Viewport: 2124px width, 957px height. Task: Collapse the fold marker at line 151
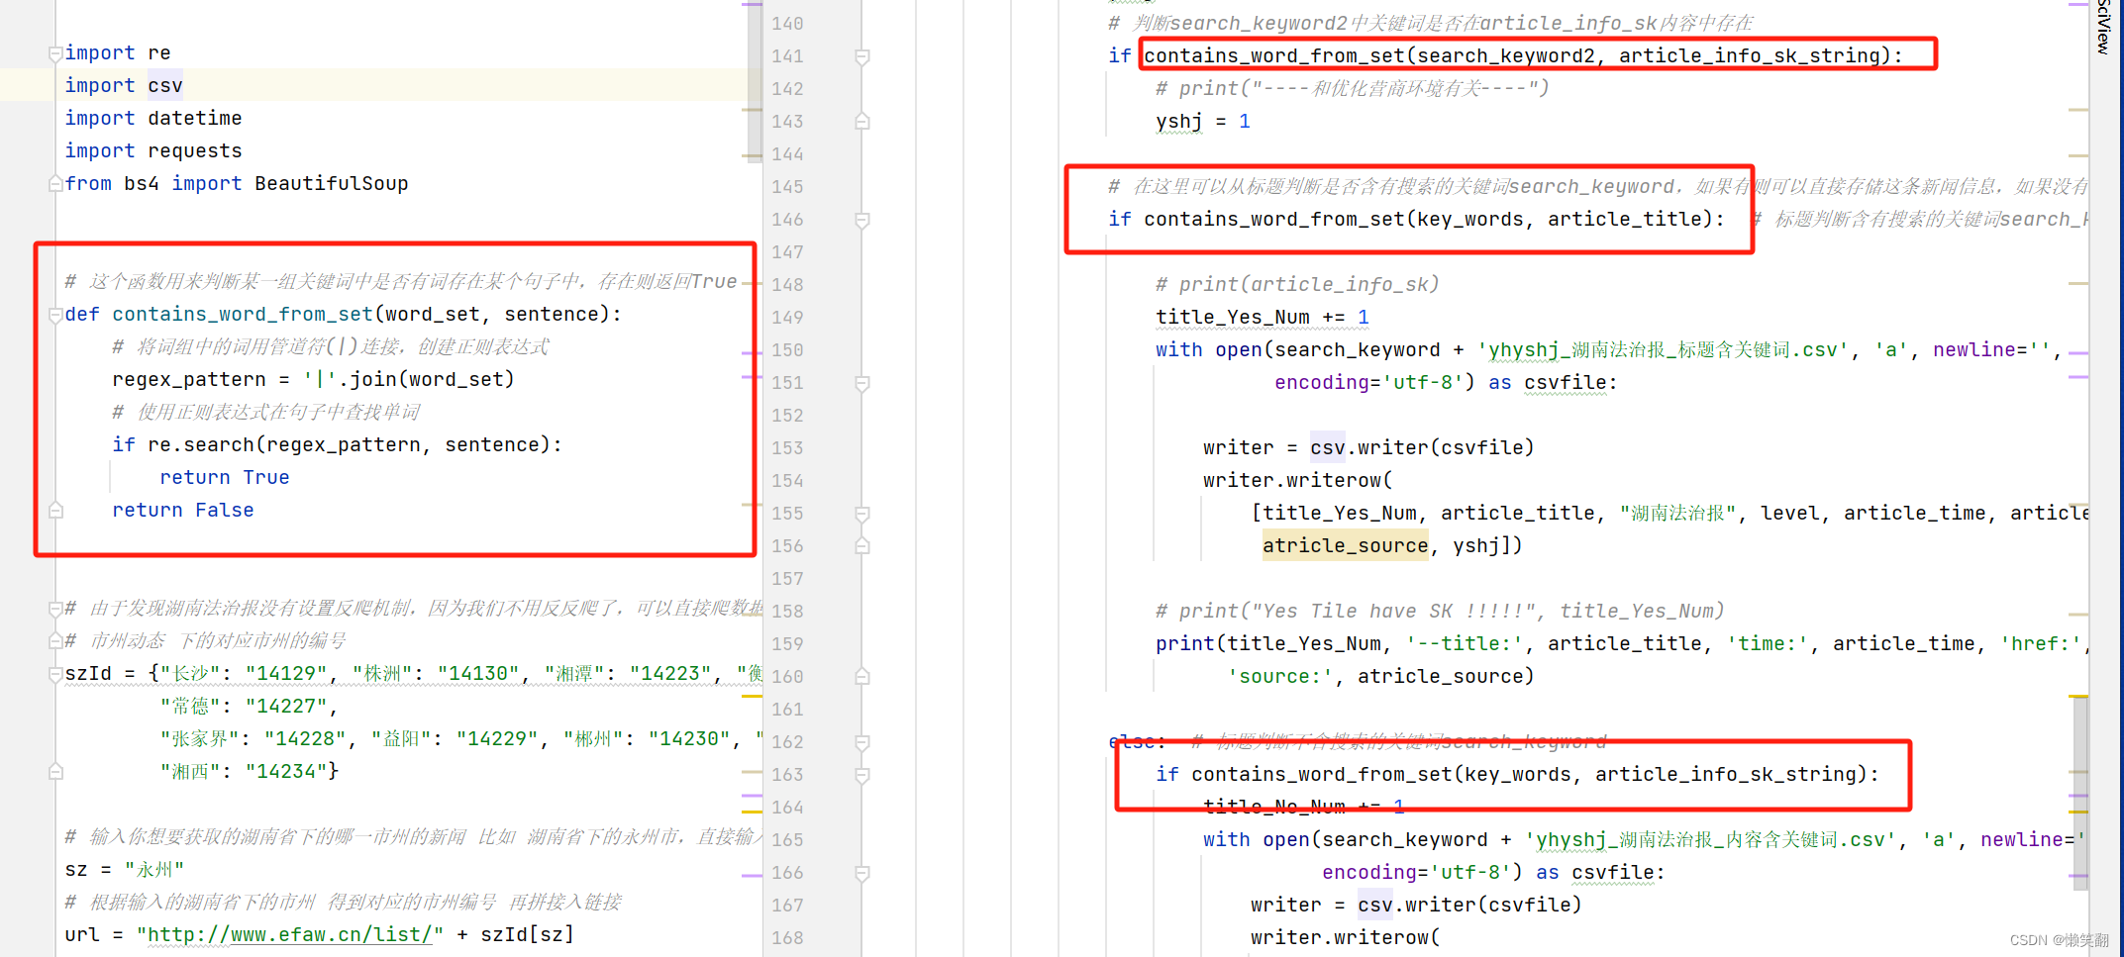862,384
